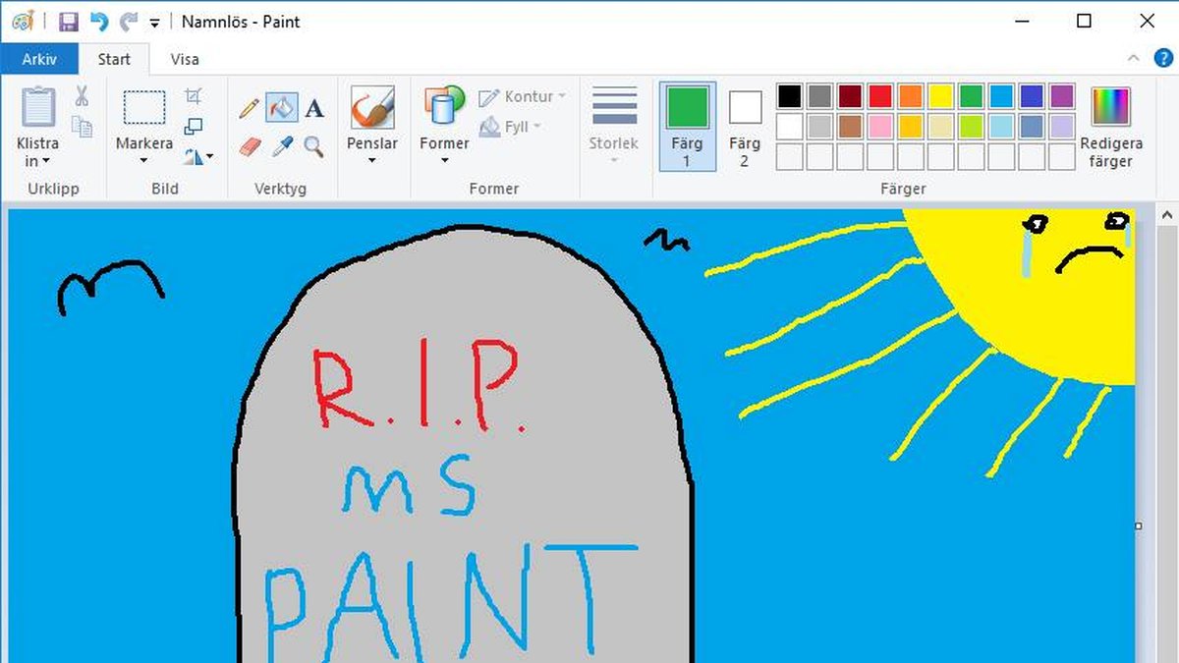Click the Former shapes icon
The width and height of the screenshot is (1179, 663).
(x=444, y=107)
